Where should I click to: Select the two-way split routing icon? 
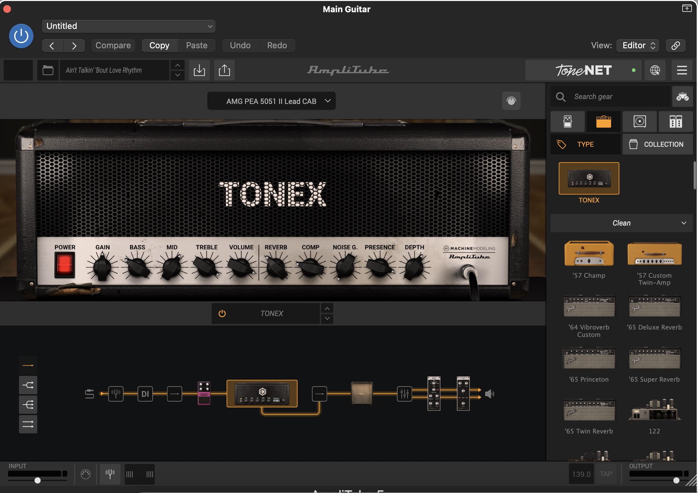[x=28, y=385]
